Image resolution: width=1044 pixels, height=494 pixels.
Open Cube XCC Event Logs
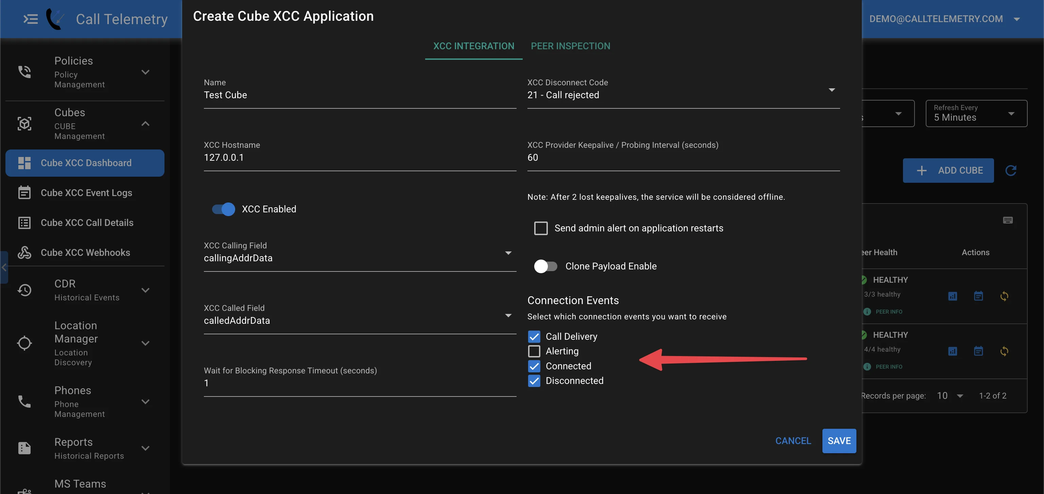(x=85, y=193)
